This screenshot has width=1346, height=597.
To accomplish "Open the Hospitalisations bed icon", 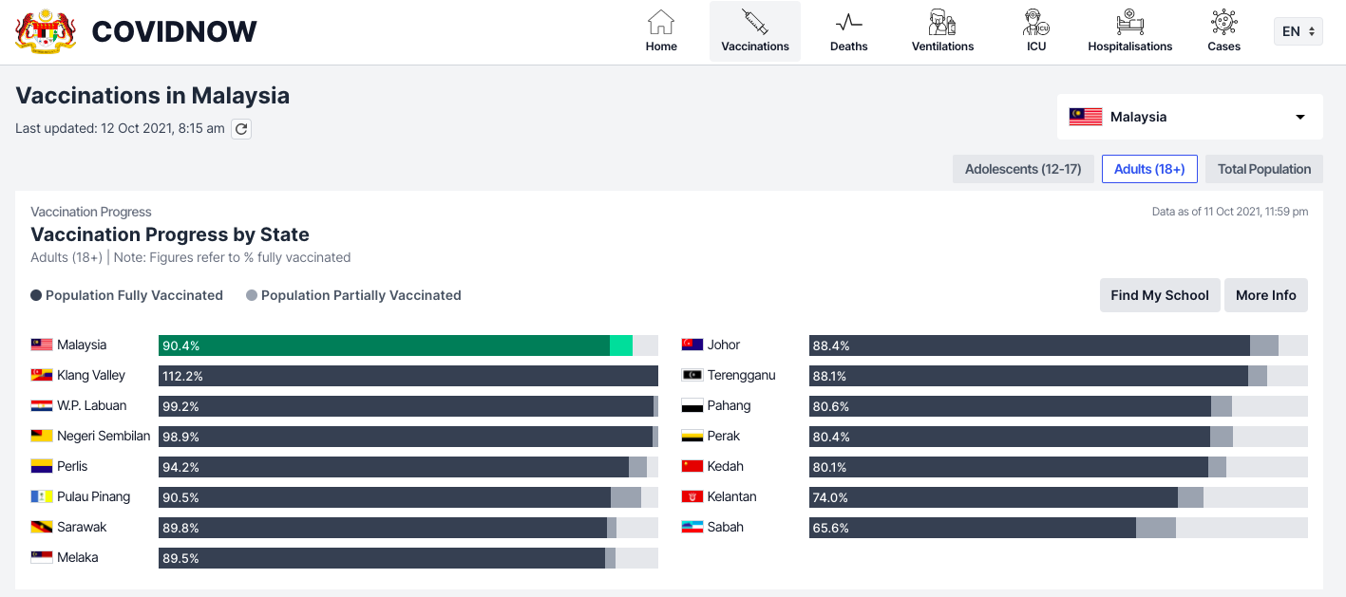I will click(1129, 23).
